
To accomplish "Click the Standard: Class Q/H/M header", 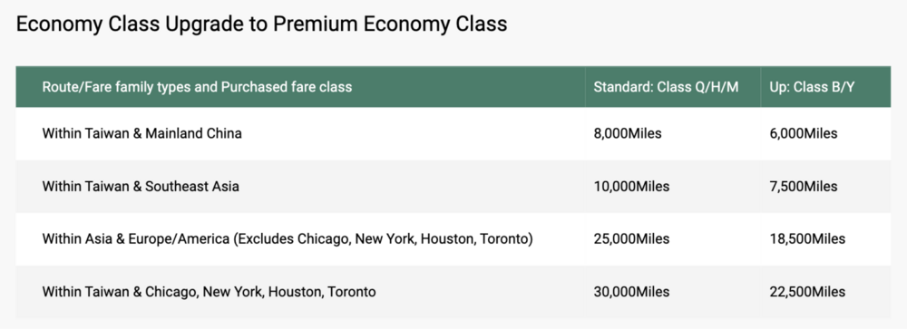I will coord(666,87).
